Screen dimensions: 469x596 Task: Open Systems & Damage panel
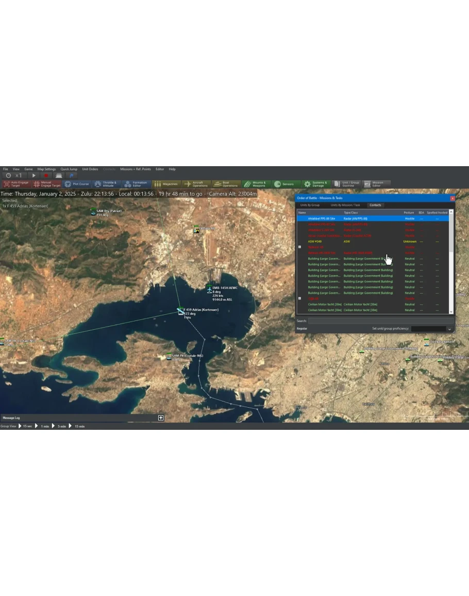tap(315, 184)
